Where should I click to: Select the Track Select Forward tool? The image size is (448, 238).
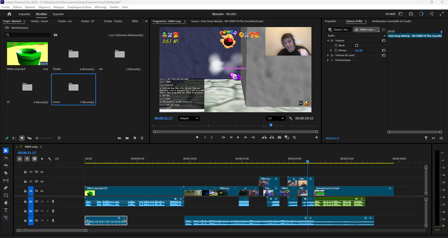(x=5, y=158)
